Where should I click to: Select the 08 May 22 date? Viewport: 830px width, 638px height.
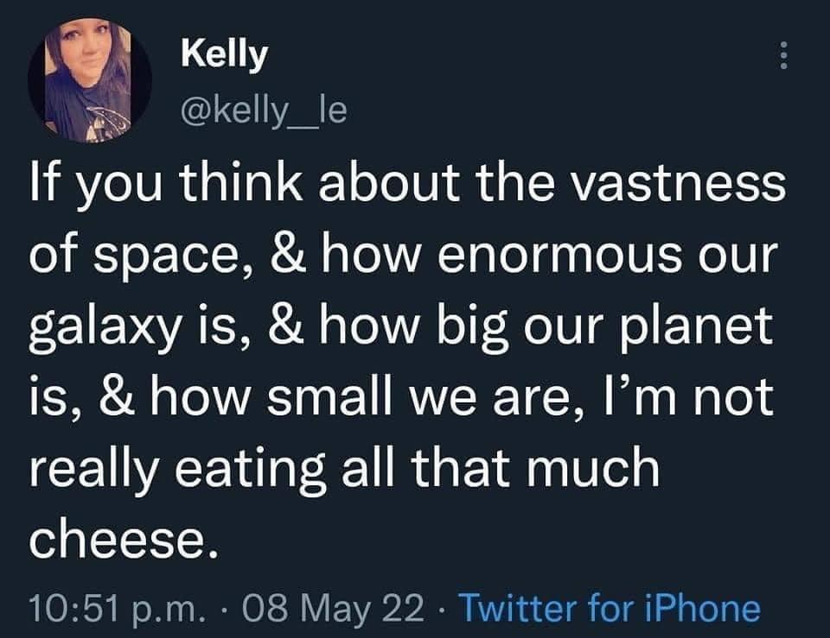(x=342, y=608)
